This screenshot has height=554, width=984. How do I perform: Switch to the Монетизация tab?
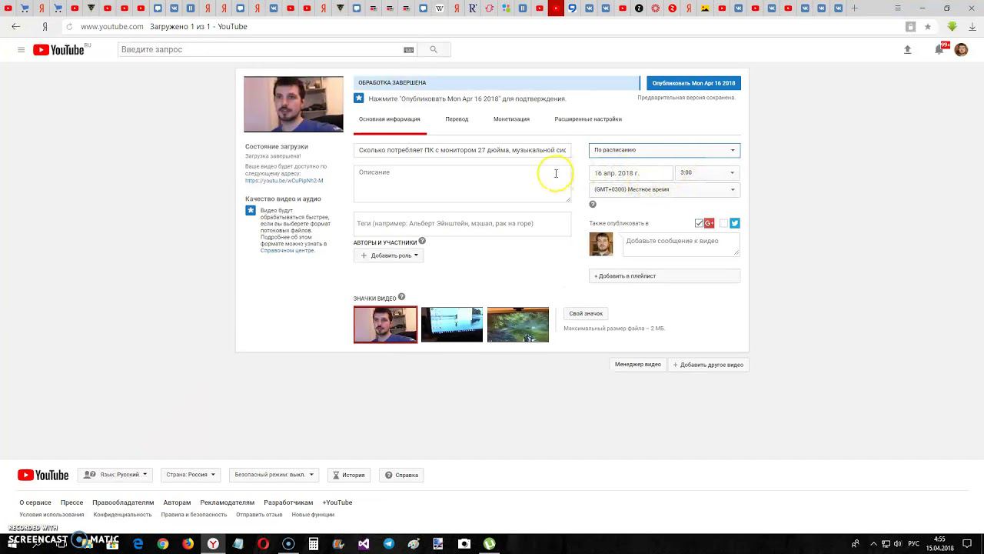tap(511, 119)
